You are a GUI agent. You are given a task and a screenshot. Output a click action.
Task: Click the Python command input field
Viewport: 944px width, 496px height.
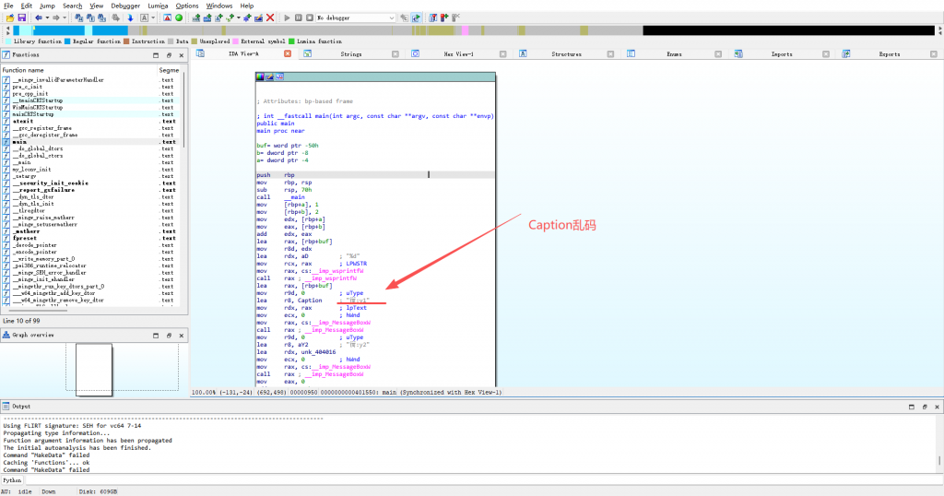point(461,480)
